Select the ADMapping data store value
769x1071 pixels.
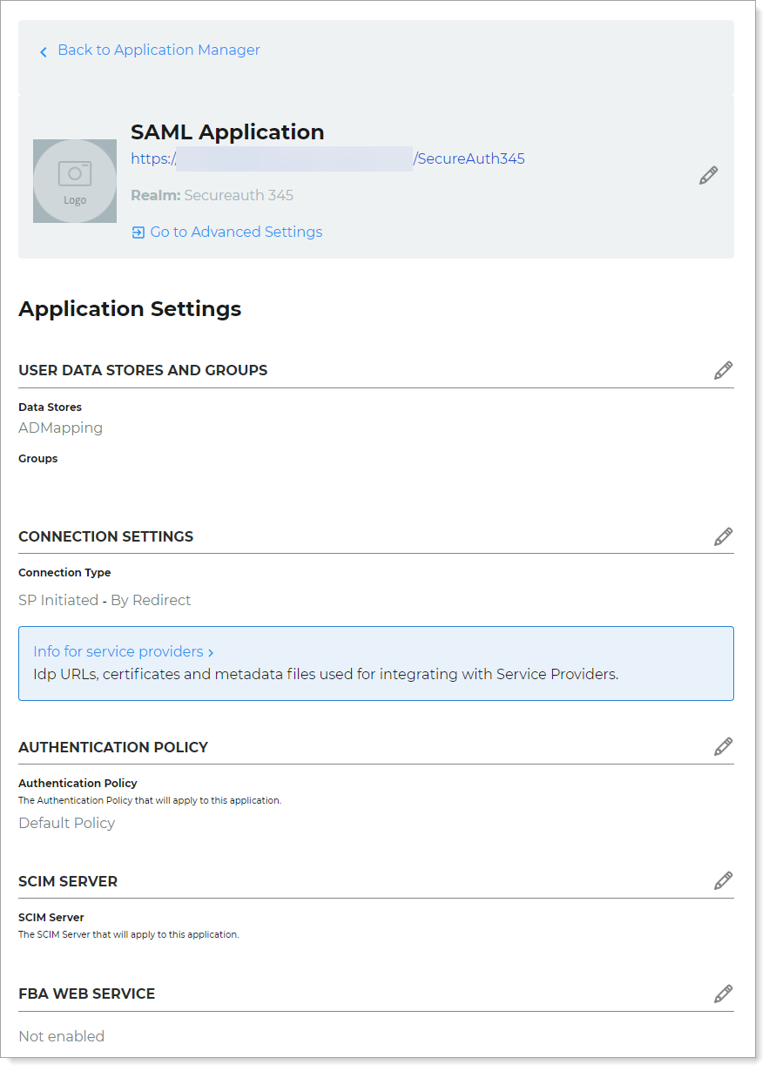point(60,428)
